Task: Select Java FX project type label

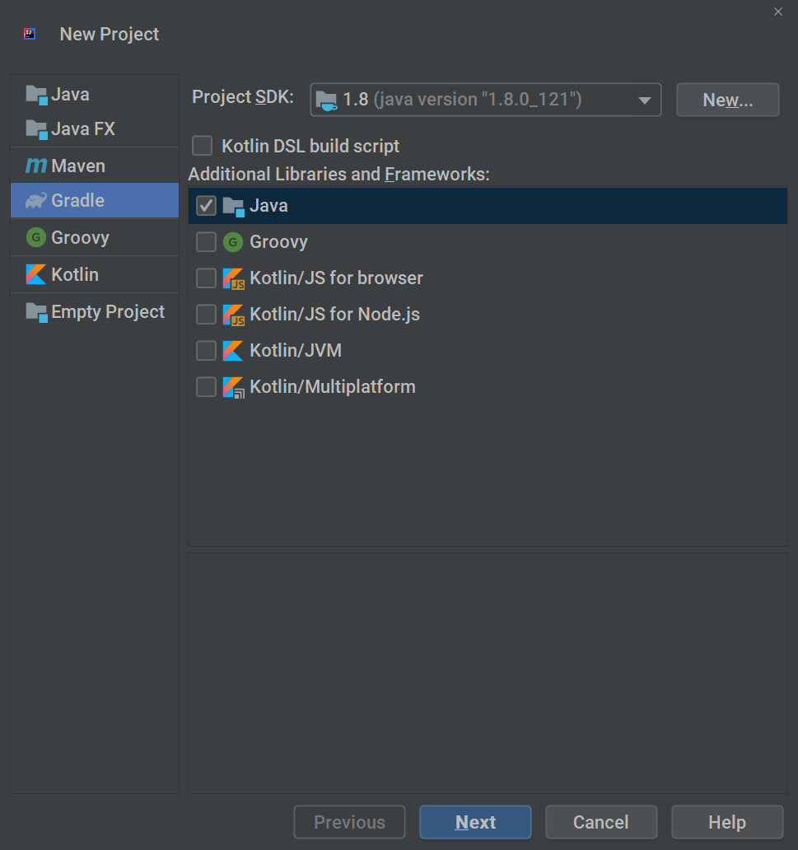Action: [x=83, y=129]
